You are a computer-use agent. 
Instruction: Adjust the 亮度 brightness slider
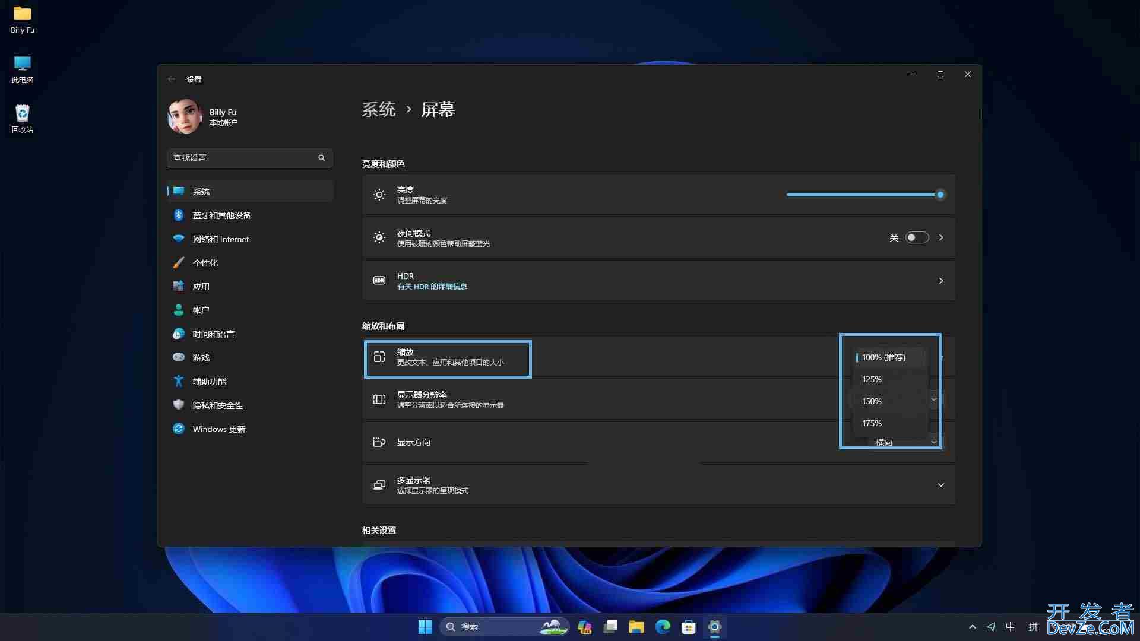[x=866, y=195]
